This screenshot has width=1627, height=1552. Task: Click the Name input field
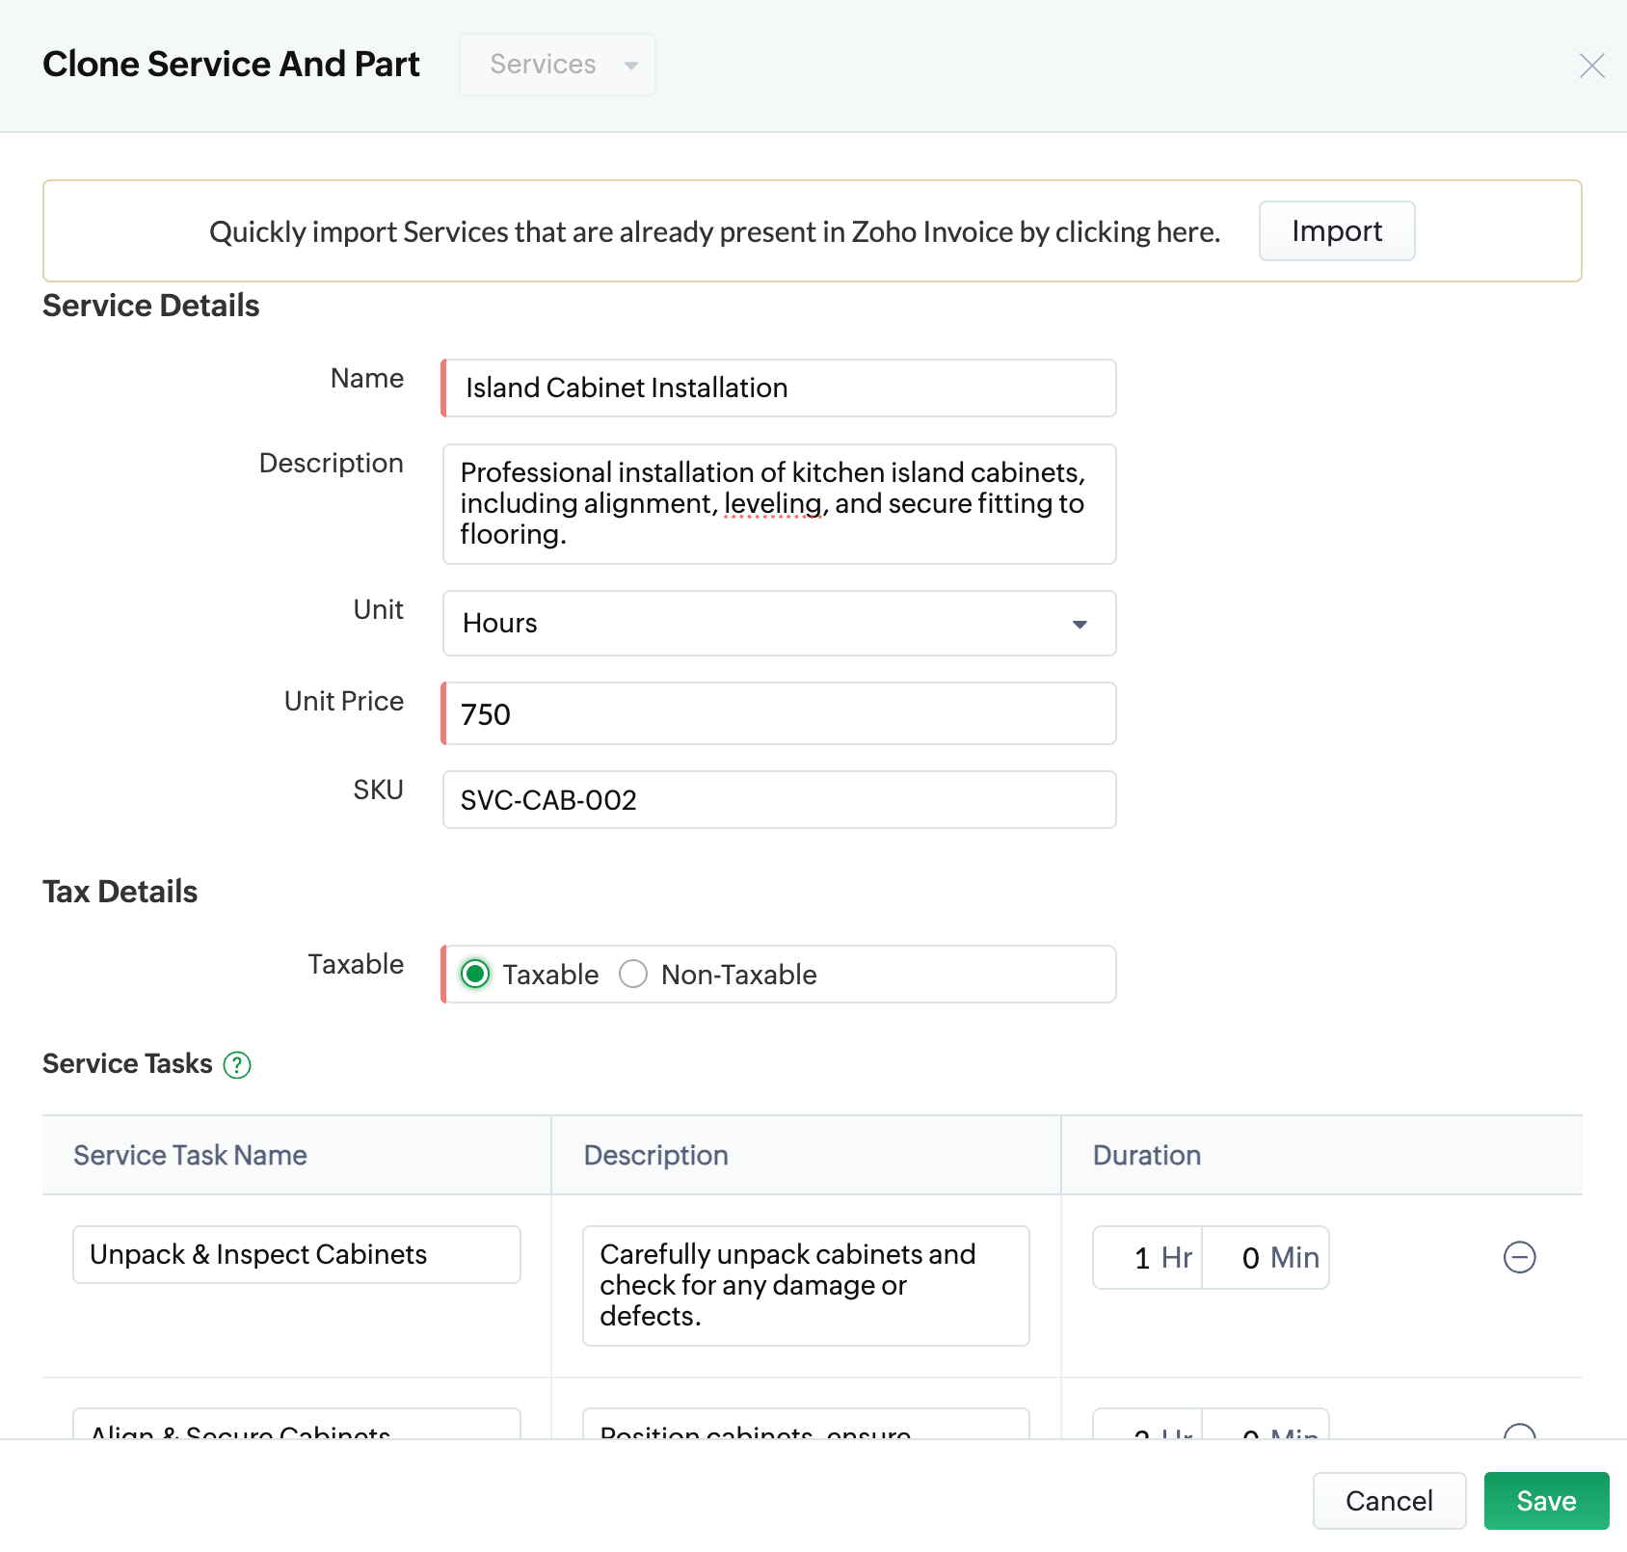(x=779, y=388)
